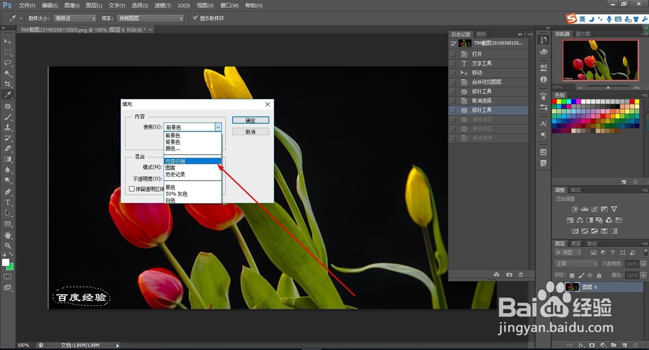Open the 滤镜(T) menu
Image resolution: width=649 pixels, height=350 pixels.
point(162,5)
